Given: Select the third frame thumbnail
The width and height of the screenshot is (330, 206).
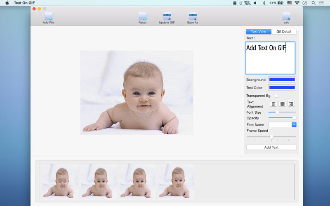Looking at the screenshot, I should point(137,181).
